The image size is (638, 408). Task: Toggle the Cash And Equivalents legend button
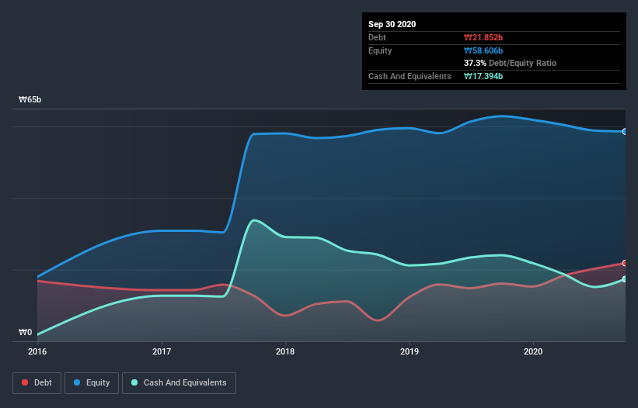point(179,383)
